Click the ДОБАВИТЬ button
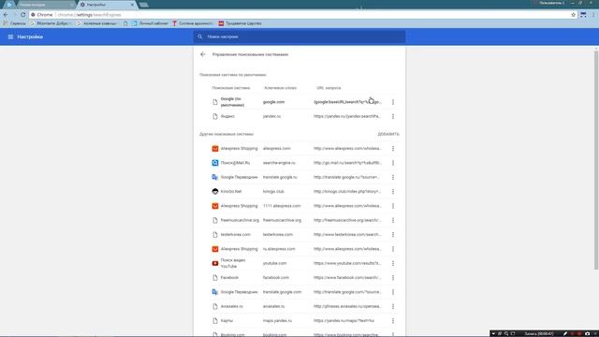The width and height of the screenshot is (599, 337). click(388, 134)
